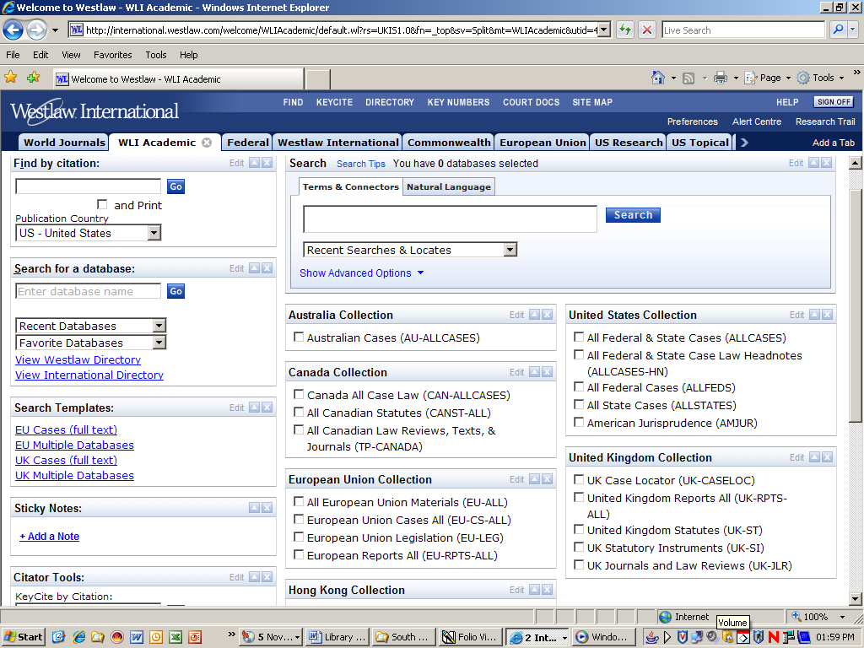This screenshot has height=648, width=864.
Task: Check All European Union Materials (EU-ALL)
Action: (299, 501)
